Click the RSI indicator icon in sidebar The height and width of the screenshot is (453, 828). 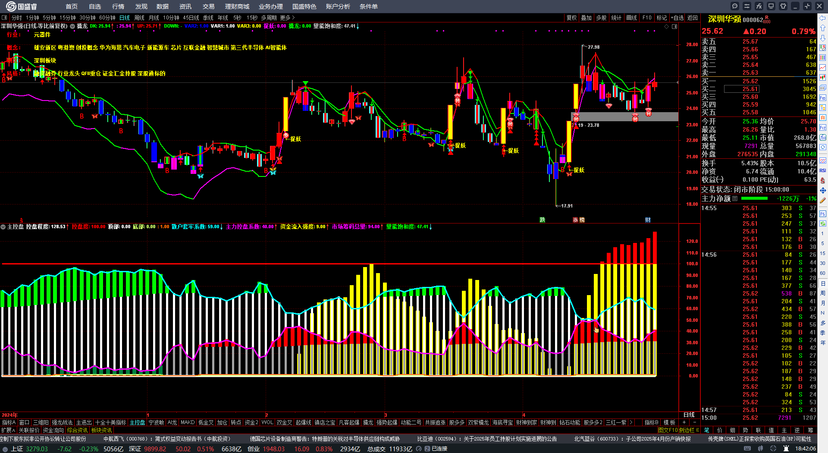[x=823, y=170]
